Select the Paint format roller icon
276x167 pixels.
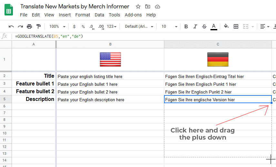38,26
